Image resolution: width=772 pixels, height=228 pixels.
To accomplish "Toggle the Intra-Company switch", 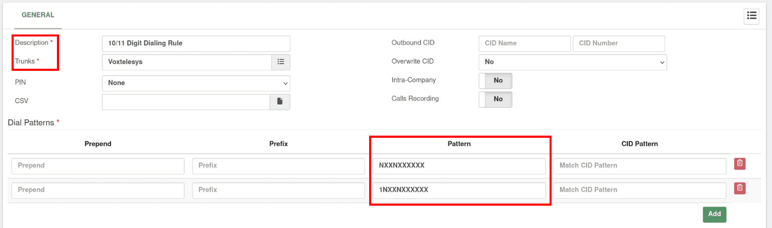I will (496, 81).
